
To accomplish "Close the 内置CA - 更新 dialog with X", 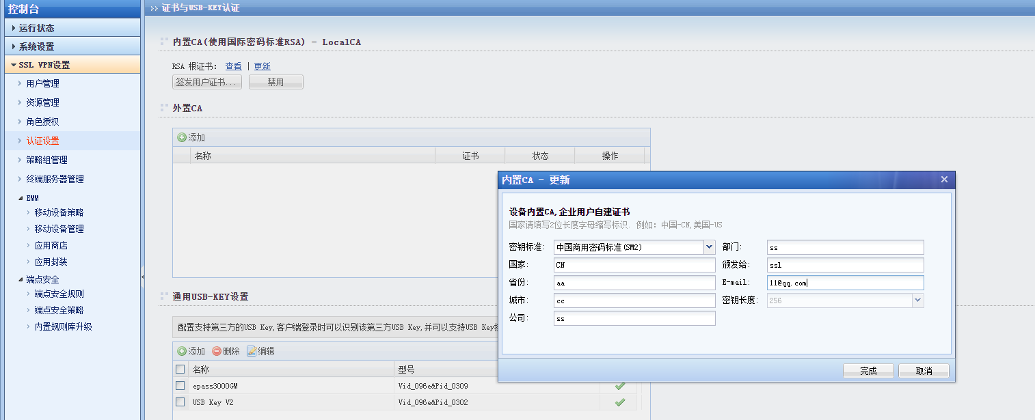I will coord(944,180).
